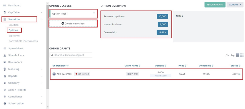Click the Spreadsheet grid icon
This screenshot has height=109, width=245.
tap(5, 48)
